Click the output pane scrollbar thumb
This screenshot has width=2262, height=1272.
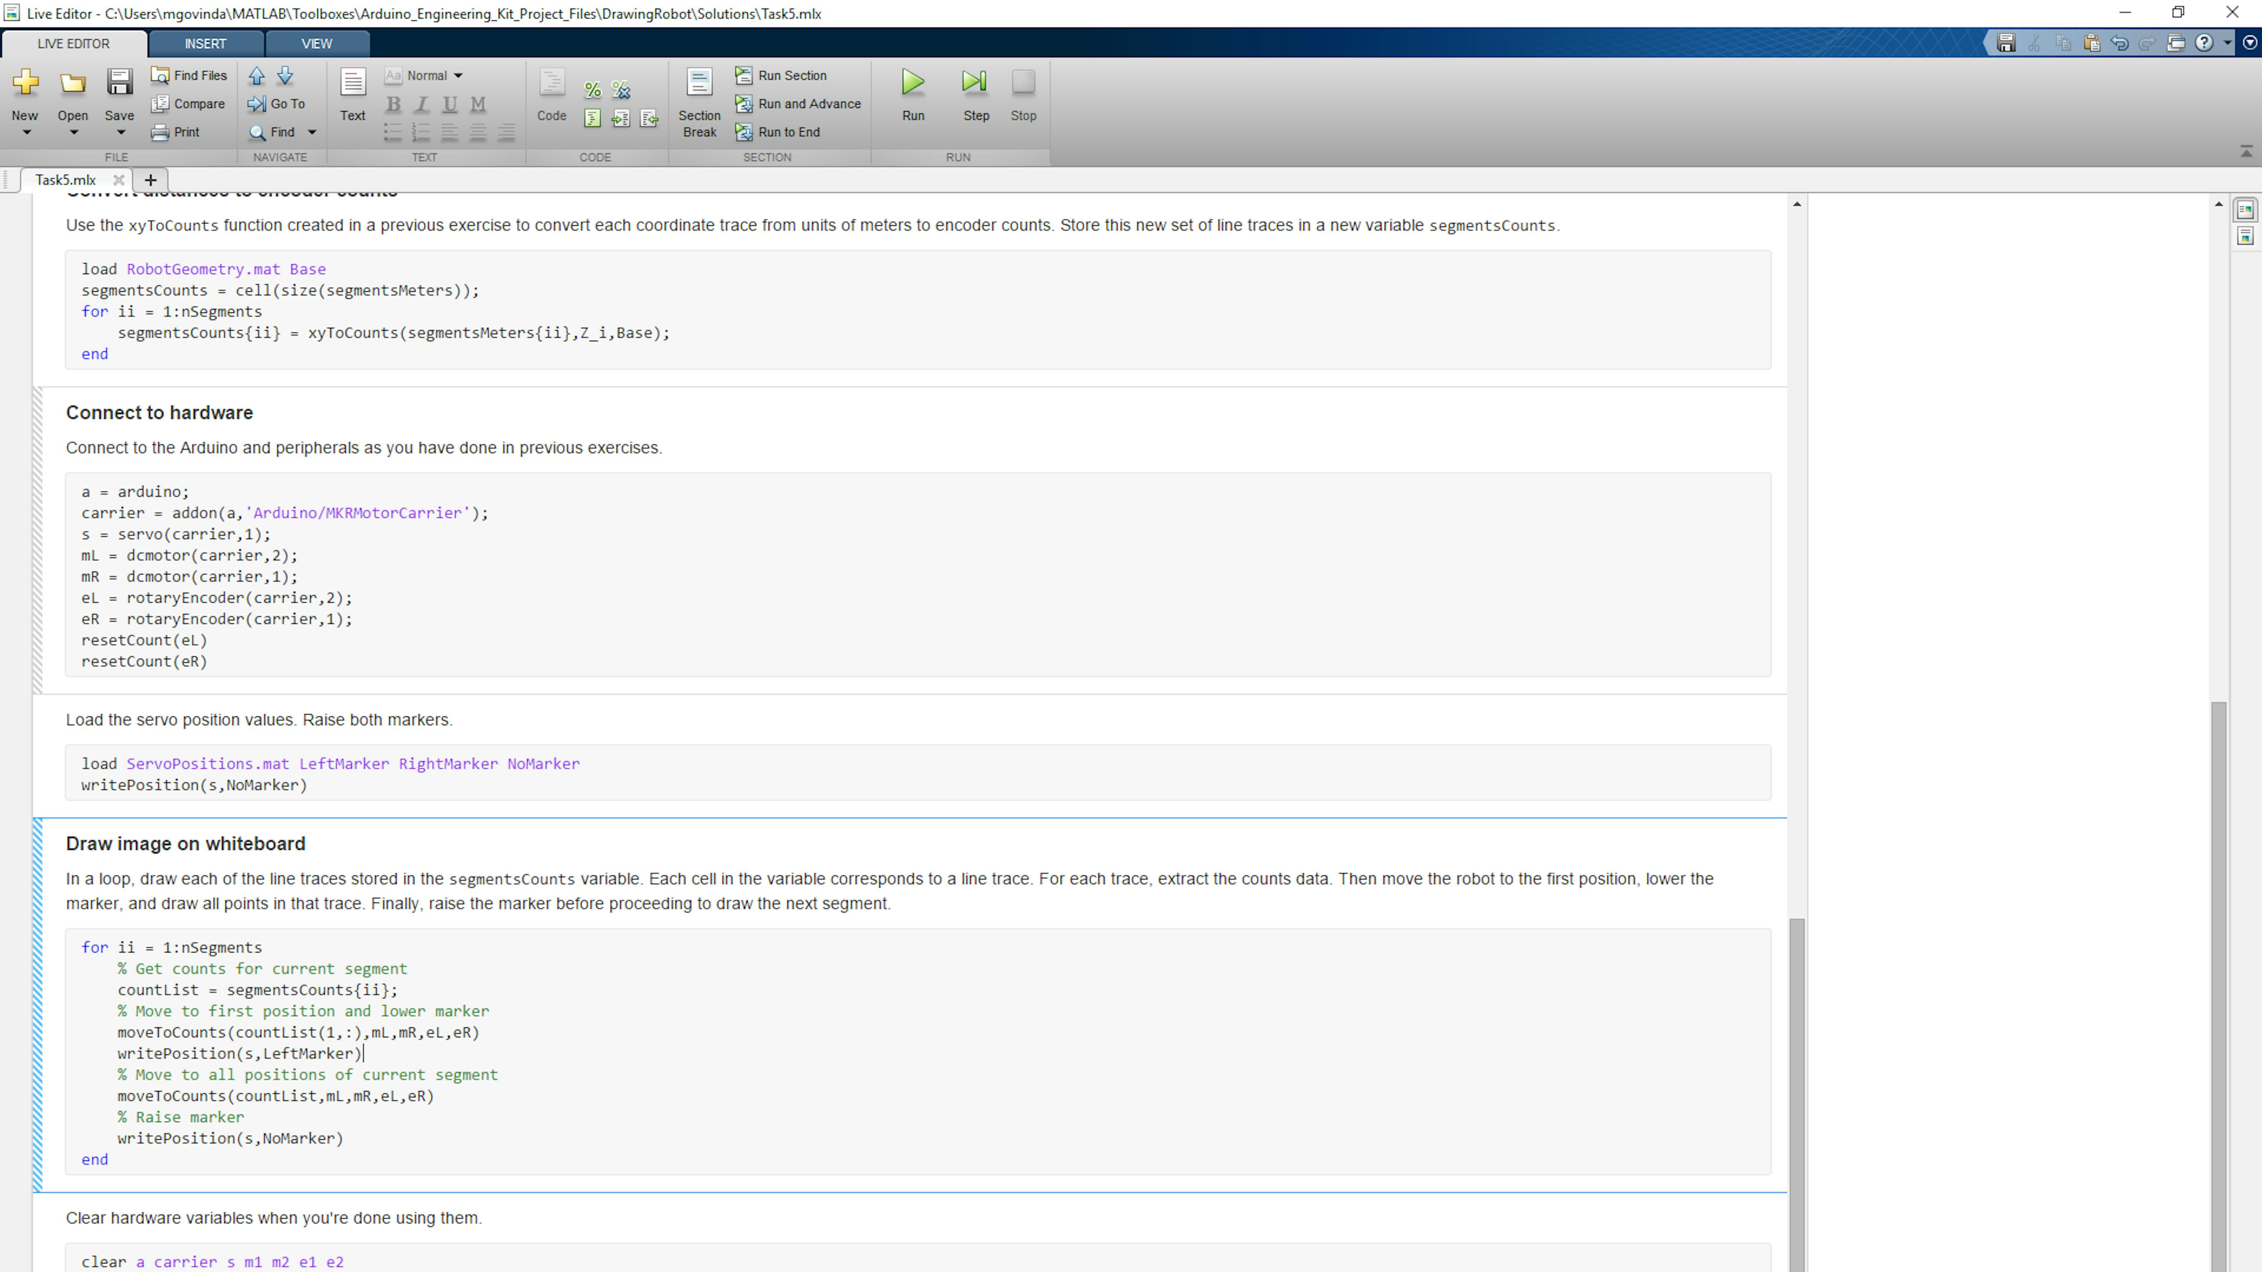(2219, 987)
